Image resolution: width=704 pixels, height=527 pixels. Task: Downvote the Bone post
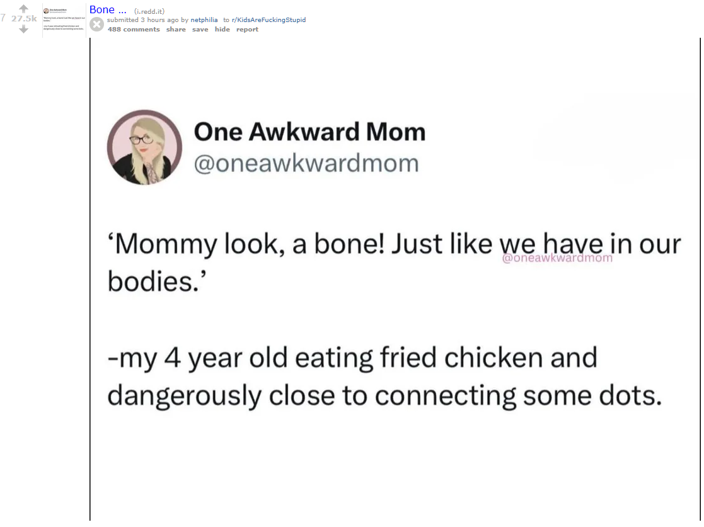[24, 29]
